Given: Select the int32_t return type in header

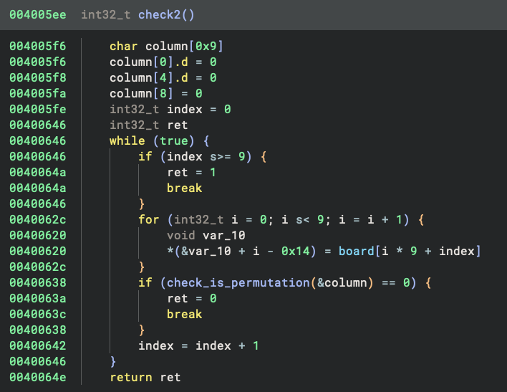Looking at the screenshot, I should (x=106, y=15).
